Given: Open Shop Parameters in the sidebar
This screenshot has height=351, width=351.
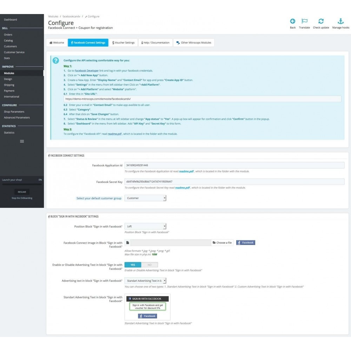Looking at the screenshot, I should pos(14,112).
